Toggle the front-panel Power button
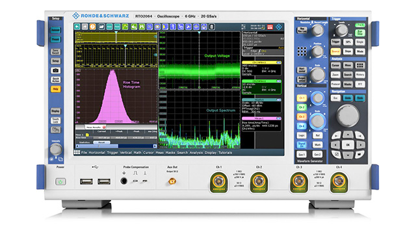Image resolution: width=416 pixels, height=234 pixels. pyautogui.click(x=60, y=182)
